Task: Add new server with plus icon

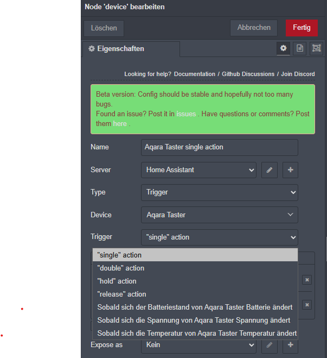Action: [x=290, y=170]
